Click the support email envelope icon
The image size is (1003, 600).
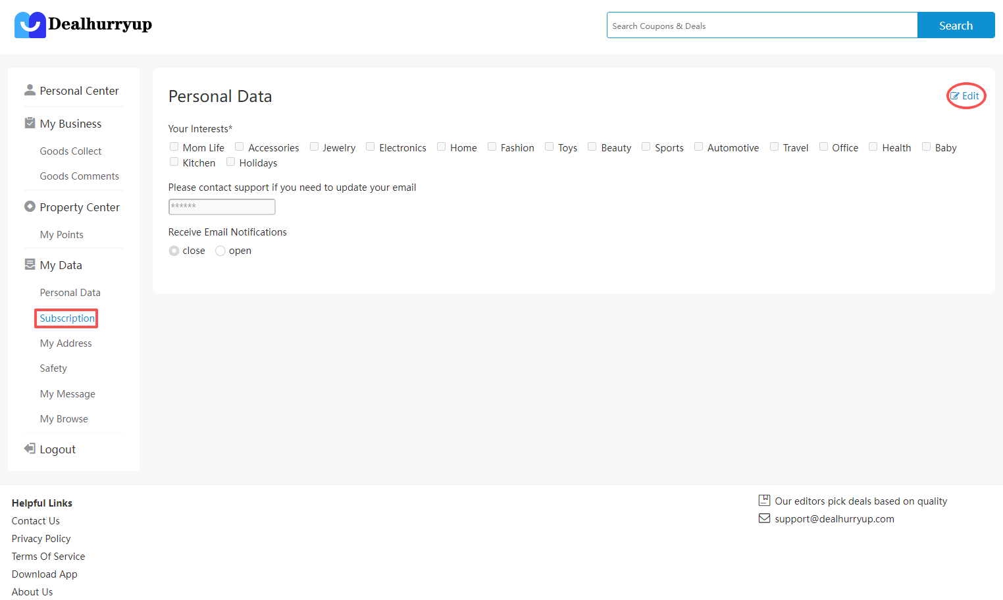pos(764,518)
